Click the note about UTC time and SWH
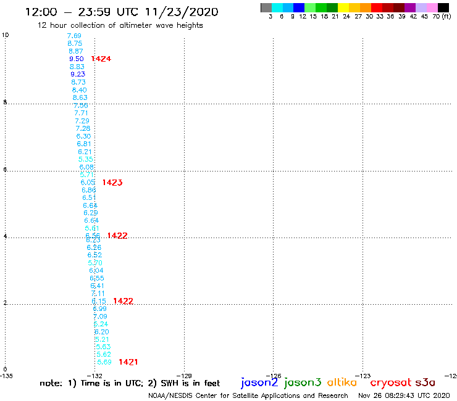The width and height of the screenshot is (457, 401). point(130,383)
